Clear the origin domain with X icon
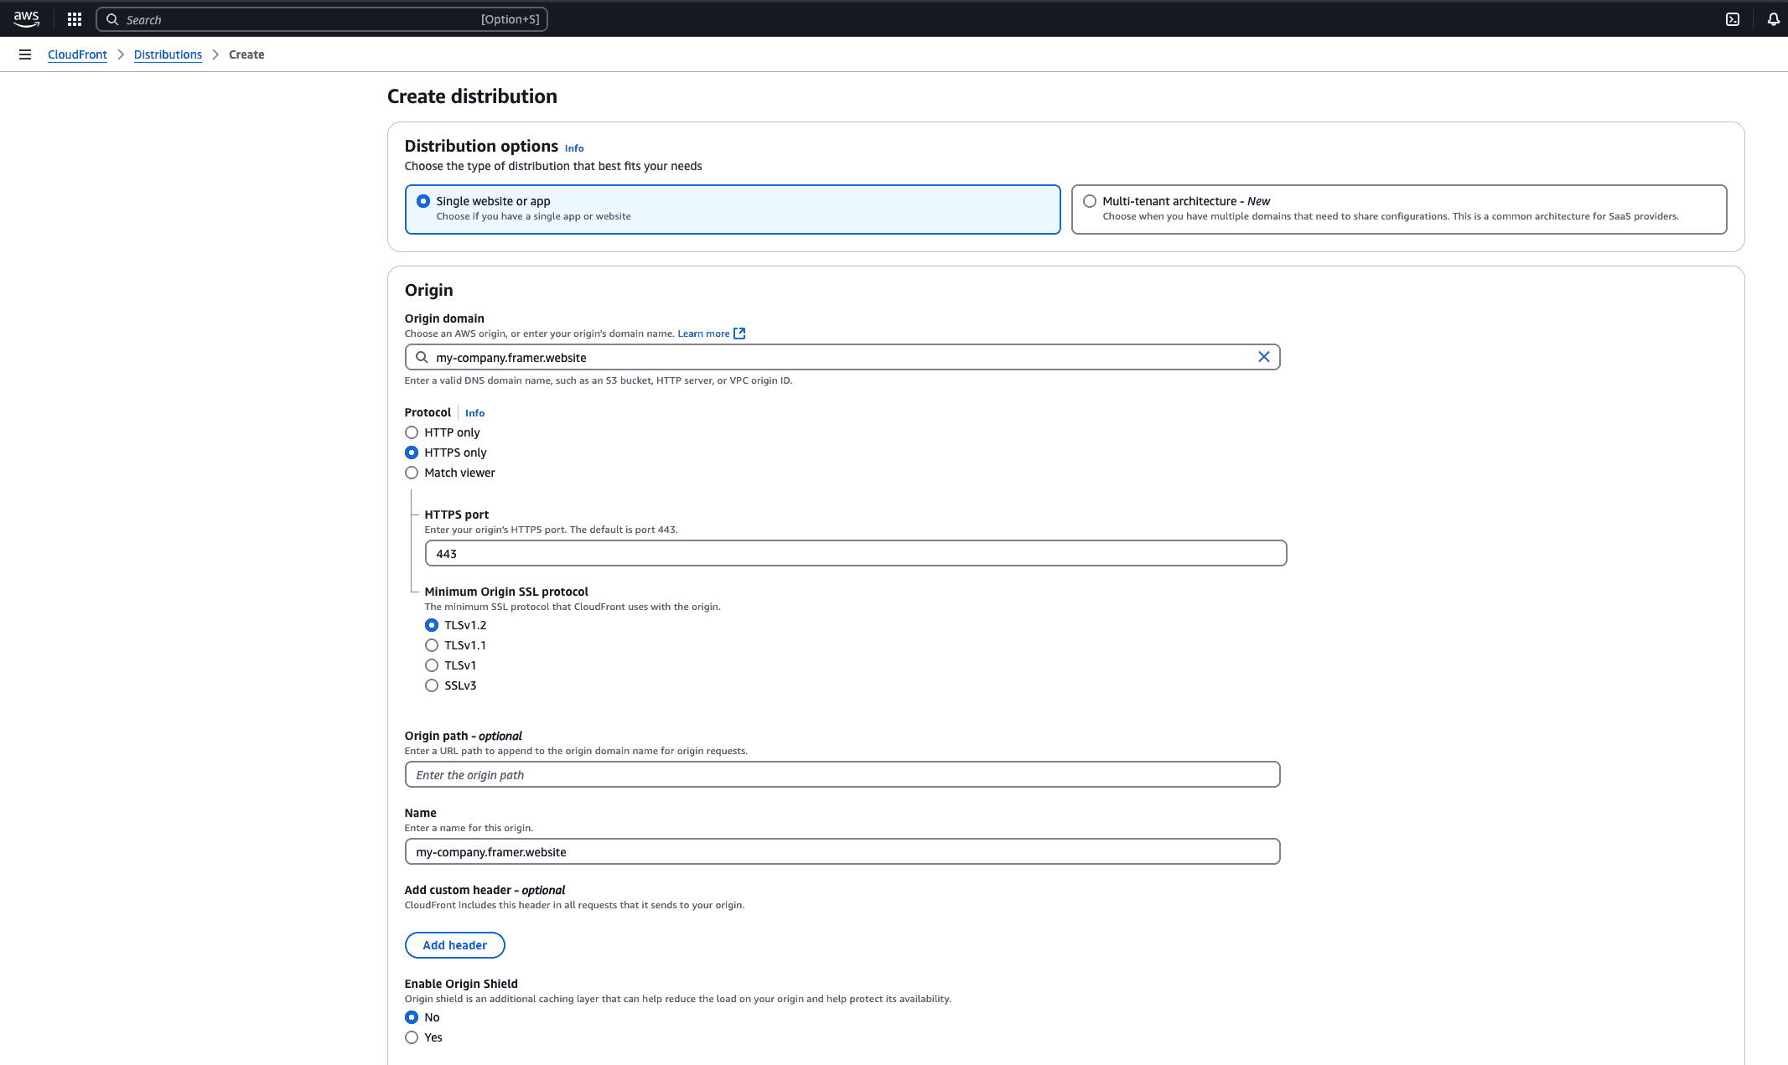Viewport: 1788px width, 1065px height. (1263, 357)
